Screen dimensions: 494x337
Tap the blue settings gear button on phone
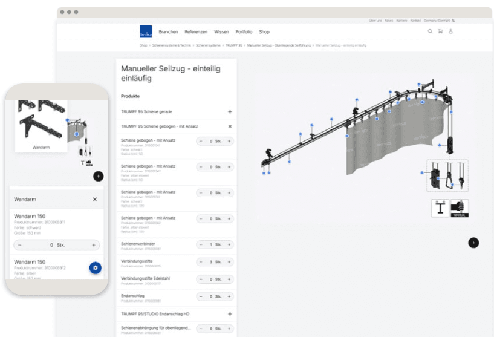pyautogui.click(x=96, y=267)
